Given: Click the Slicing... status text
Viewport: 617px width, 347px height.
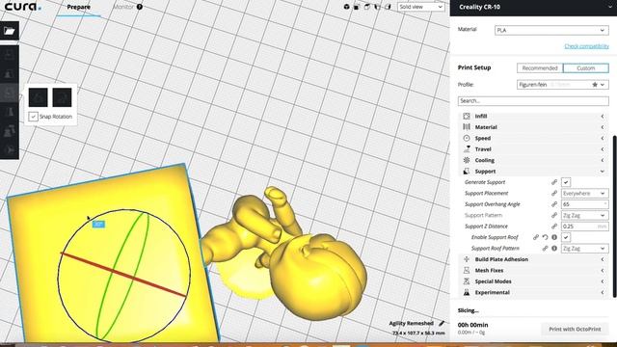Looking at the screenshot, I should 468,310.
